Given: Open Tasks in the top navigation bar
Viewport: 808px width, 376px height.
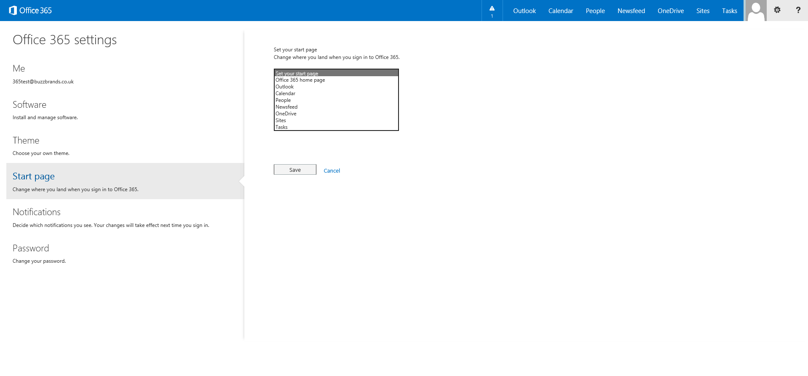Looking at the screenshot, I should 729,11.
